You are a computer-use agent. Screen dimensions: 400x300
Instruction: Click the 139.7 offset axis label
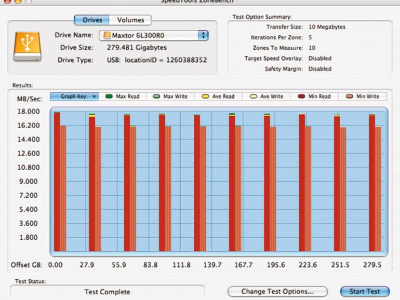[212, 265]
